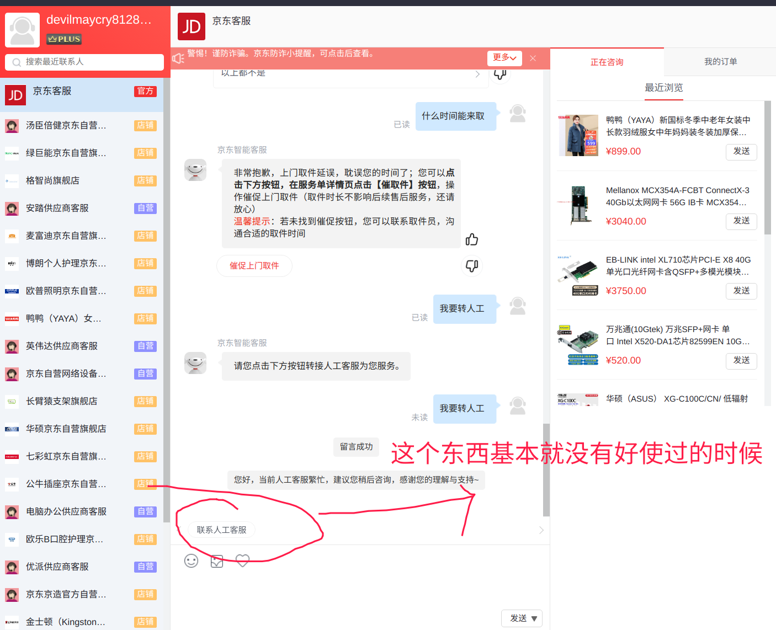Open 英伟达供应商客服 conversation
Viewport: 776px width, 630px height.
82,346
